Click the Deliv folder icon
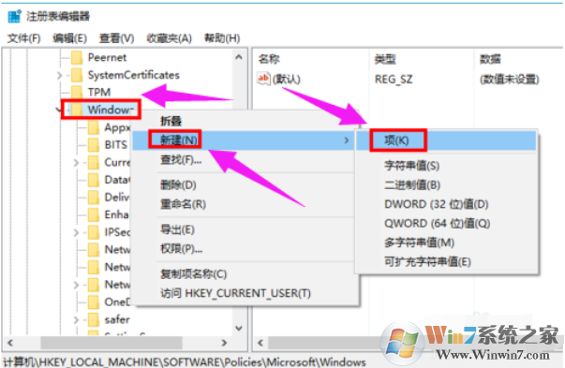This screenshot has width=565, height=368. pos(94,197)
